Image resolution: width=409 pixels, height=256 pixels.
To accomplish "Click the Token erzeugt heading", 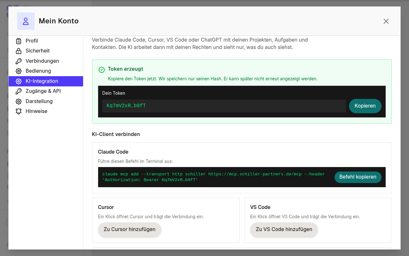I will pos(126,69).
